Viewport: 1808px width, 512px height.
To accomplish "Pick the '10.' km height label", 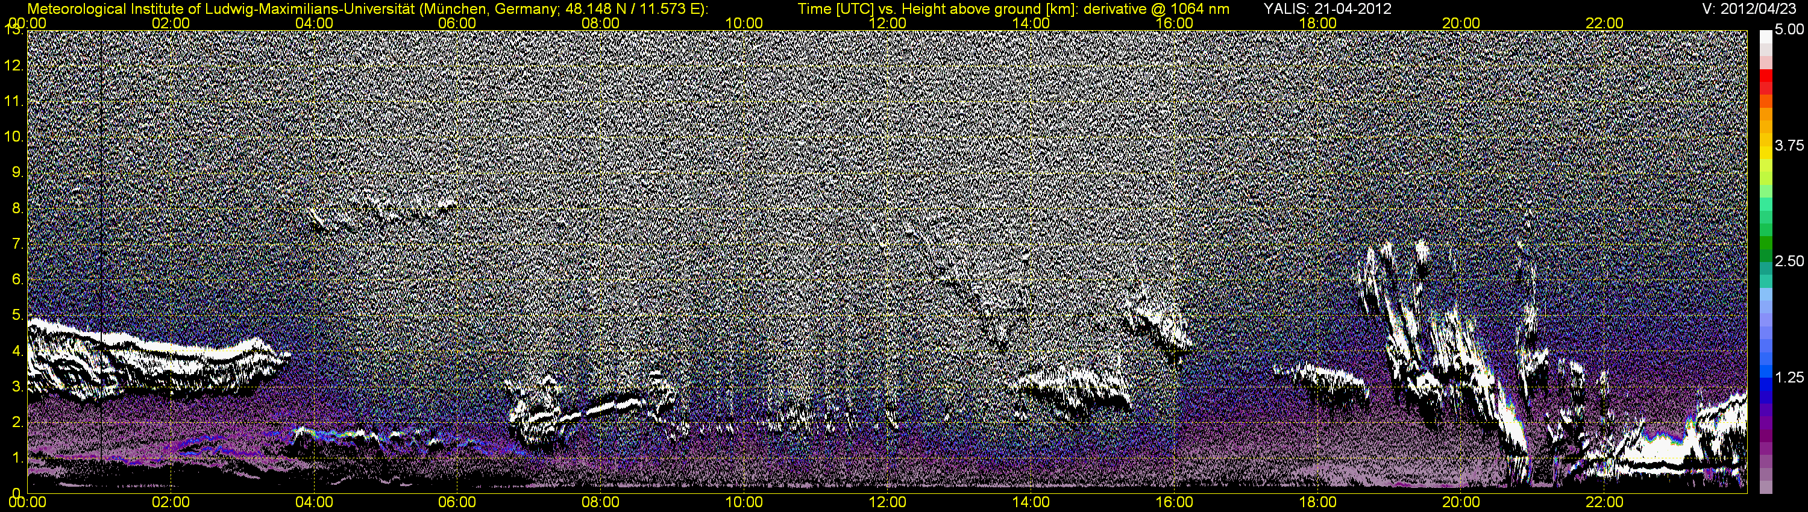I will pyautogui.click(x=14, y=136).
